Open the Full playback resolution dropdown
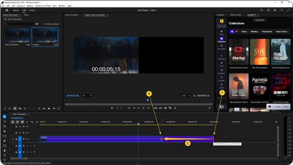This screenshot has width=293, height=165. pyautogui.click(x=186, y=96)
